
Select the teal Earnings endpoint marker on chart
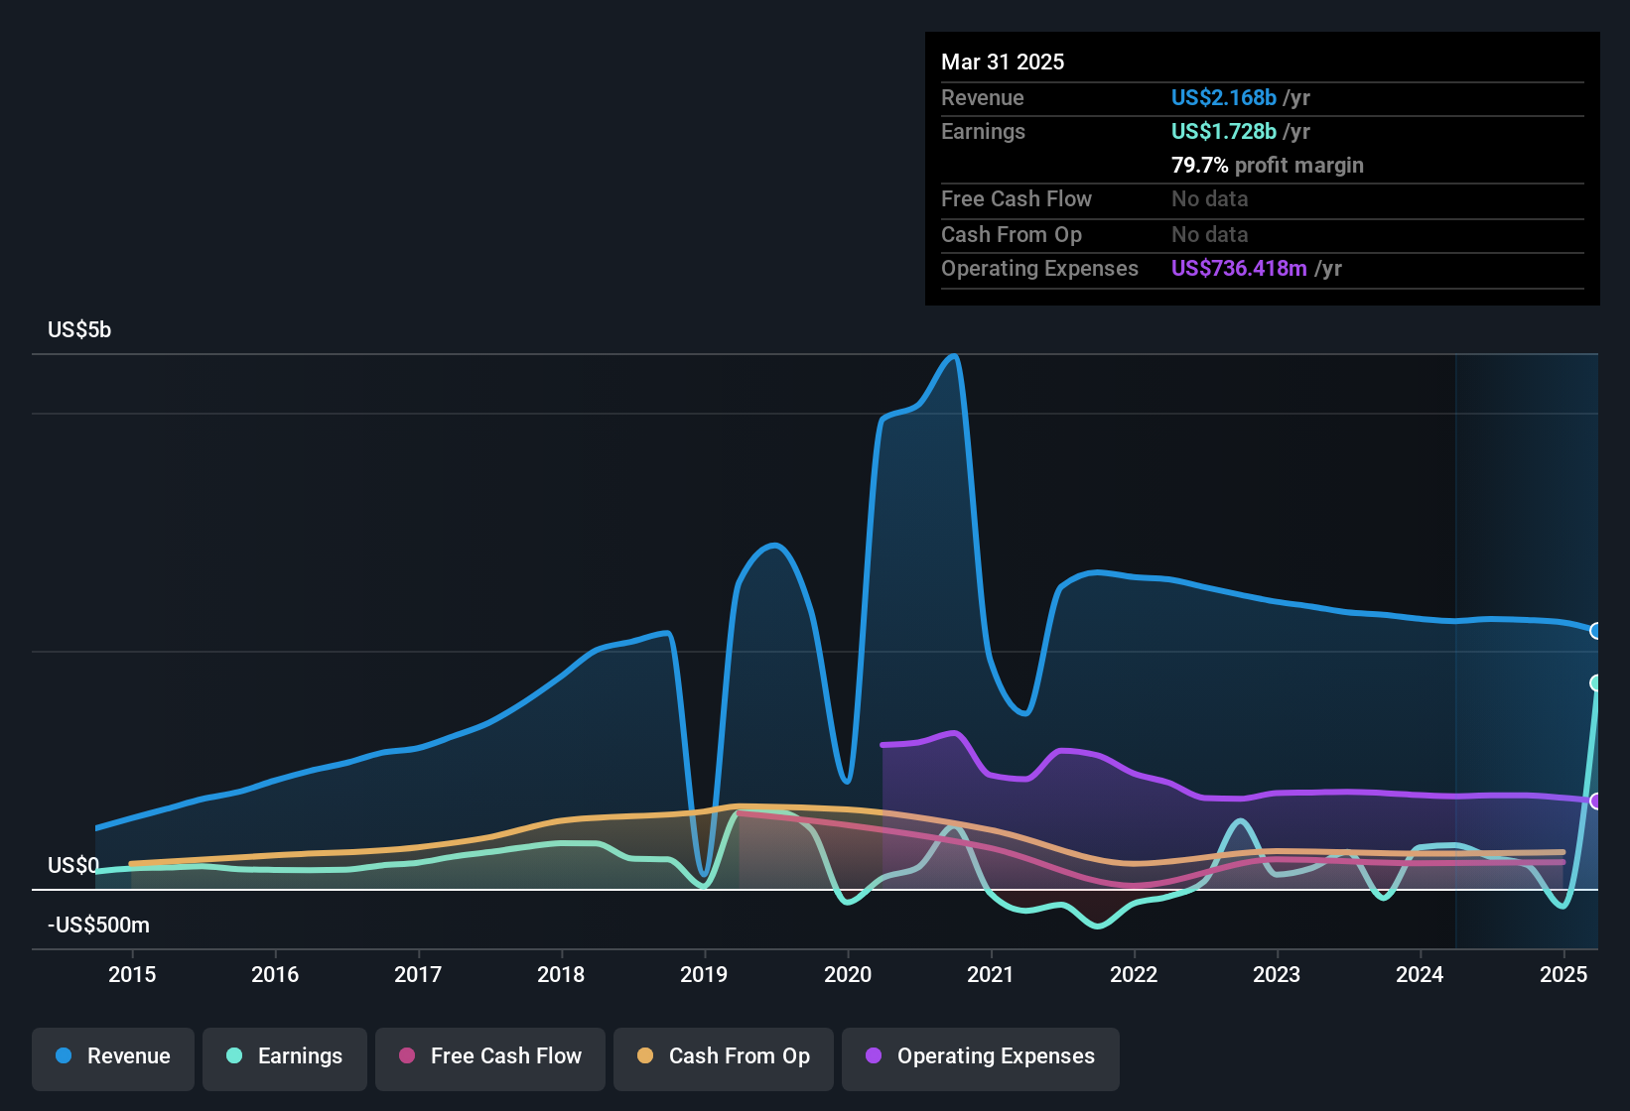pos(1595,681)
